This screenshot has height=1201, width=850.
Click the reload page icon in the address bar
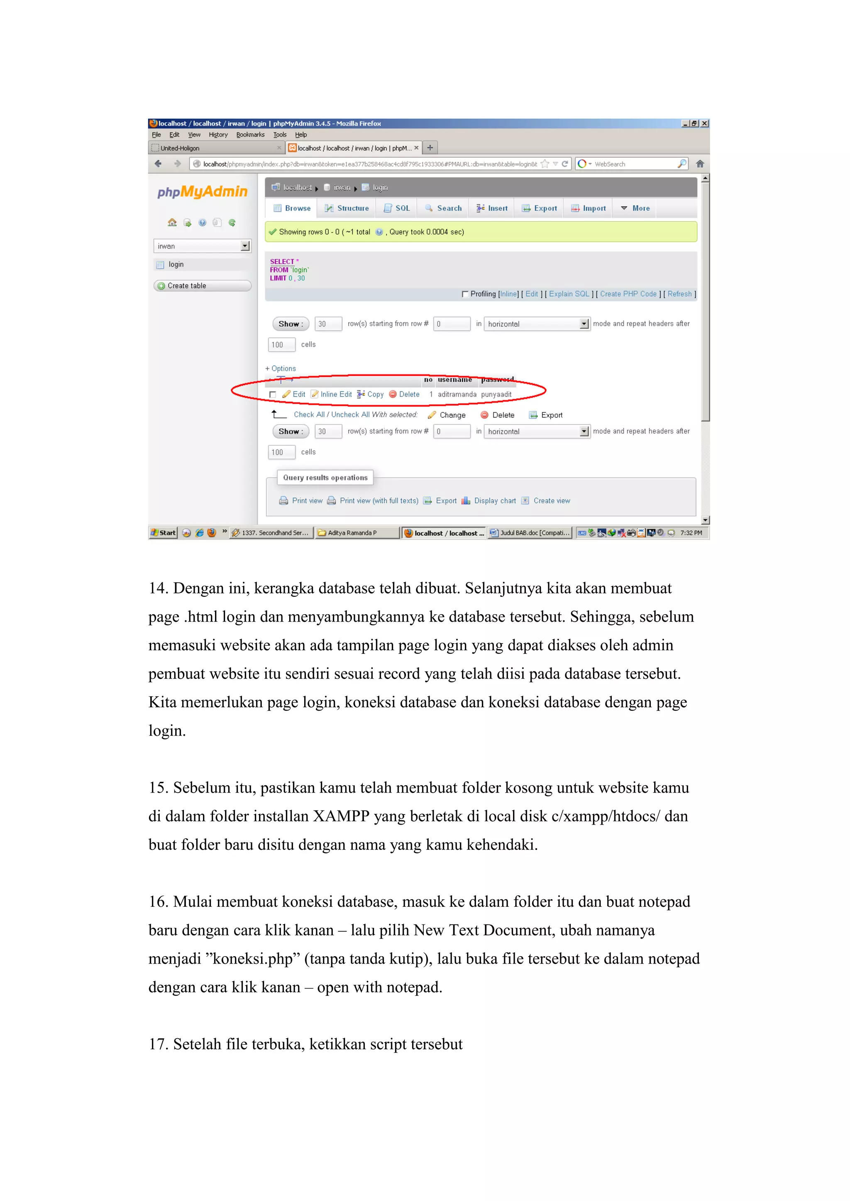click(565, 164)
